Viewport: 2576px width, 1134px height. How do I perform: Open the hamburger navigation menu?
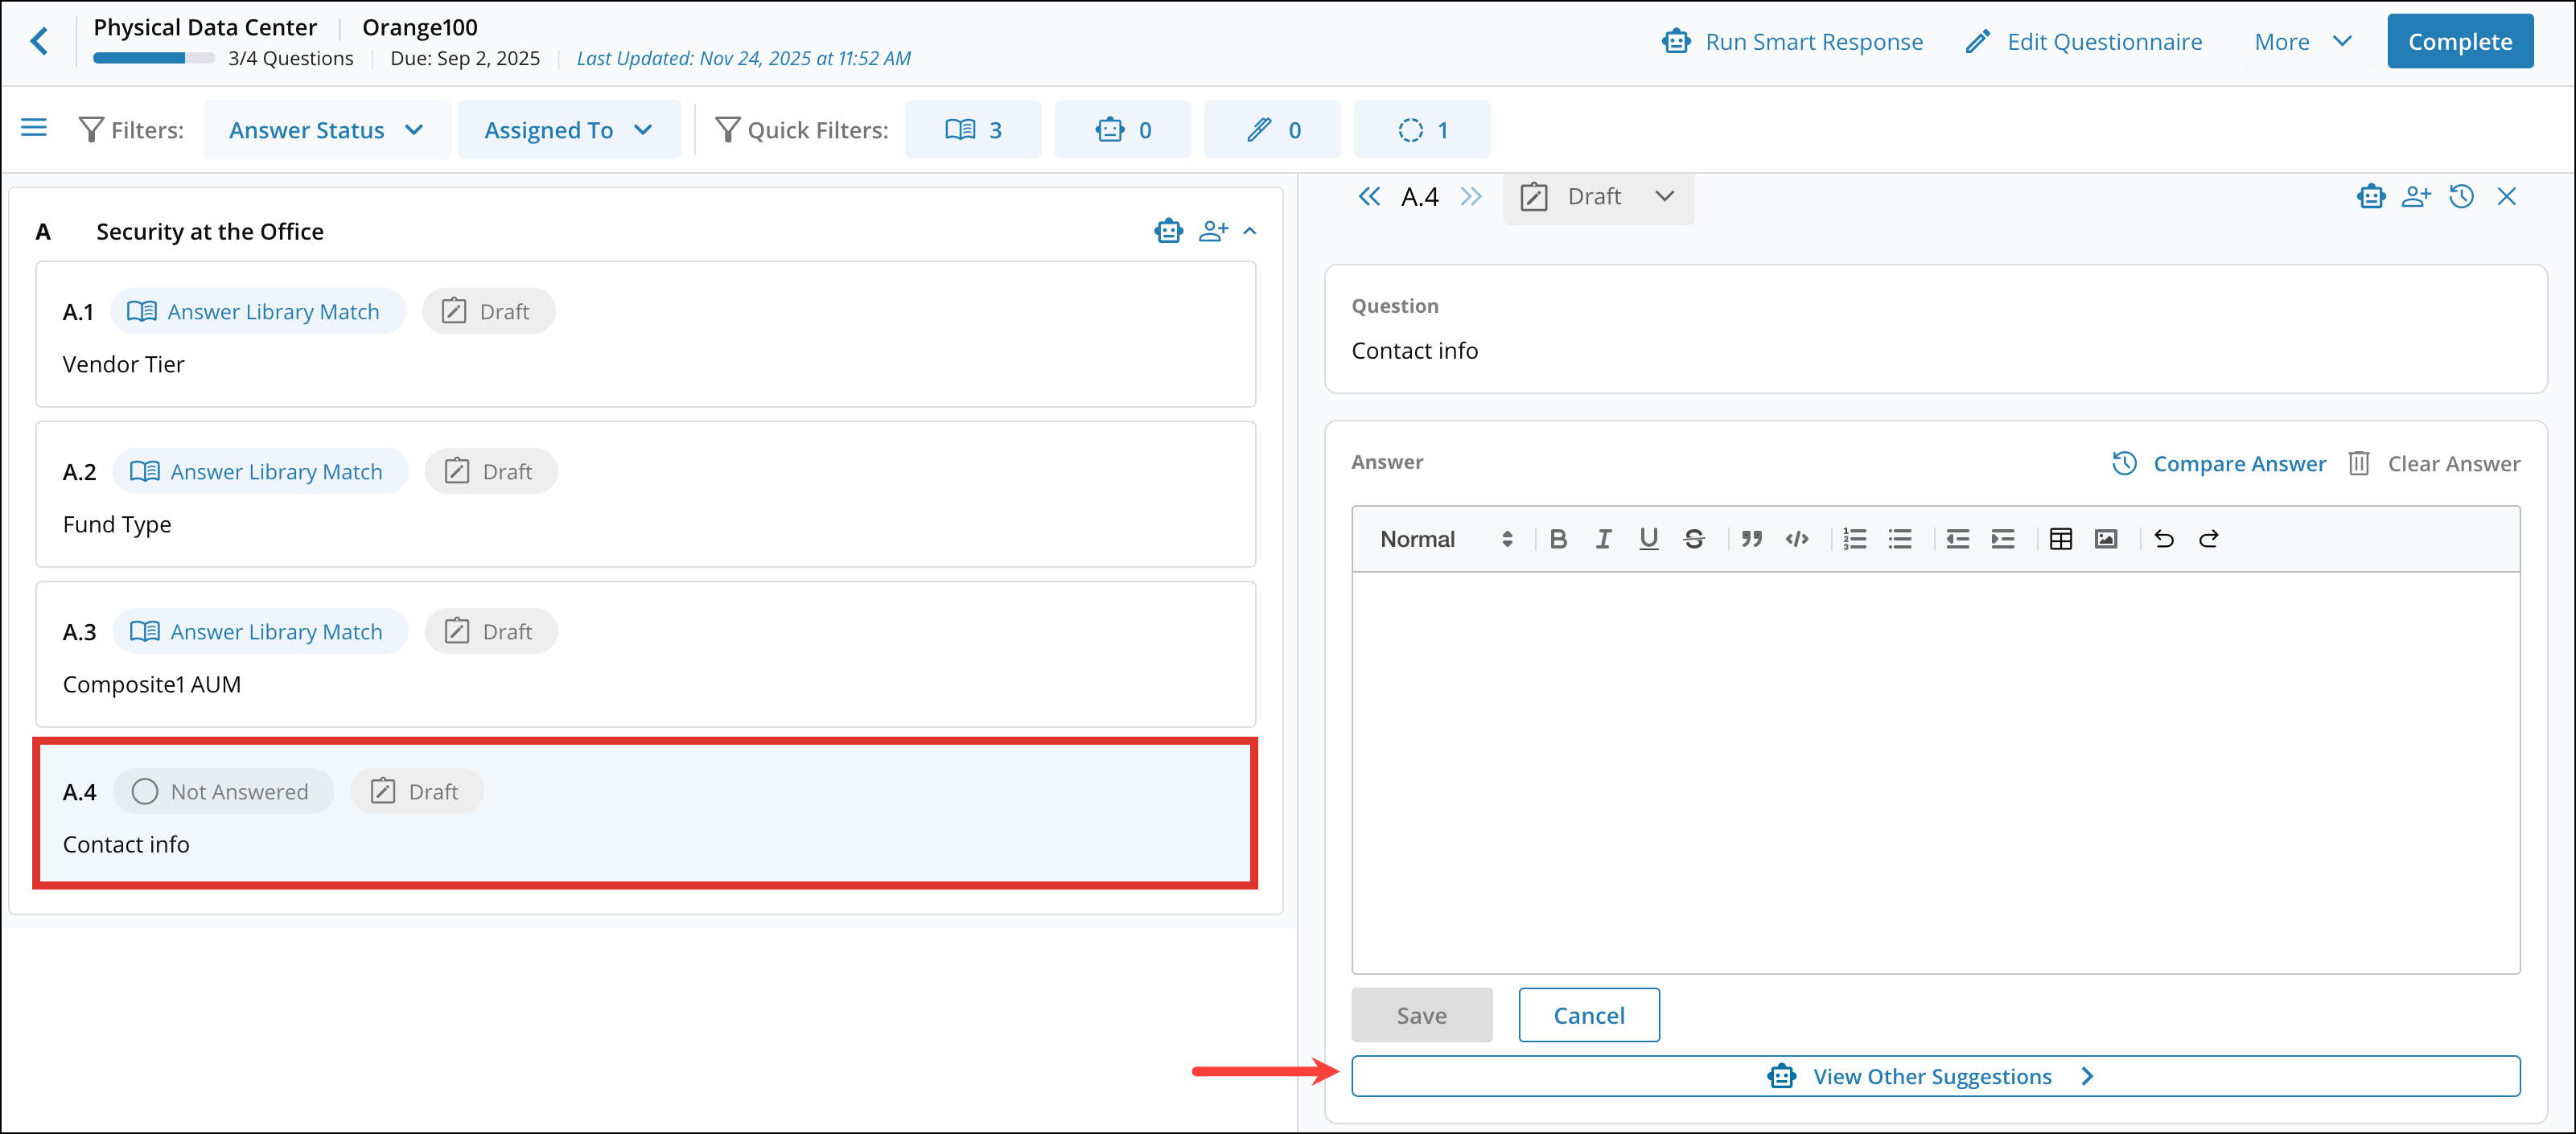[33, 128]
